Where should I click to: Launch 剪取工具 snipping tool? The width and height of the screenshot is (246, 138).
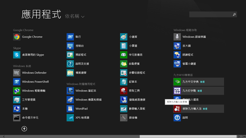(x=130, y=91)
